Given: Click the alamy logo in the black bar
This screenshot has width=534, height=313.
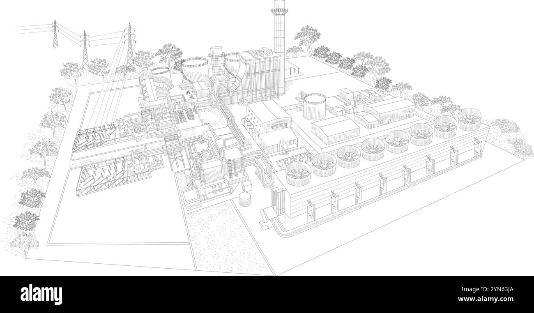Looking at the screenshot, I should tap(41, 295).
